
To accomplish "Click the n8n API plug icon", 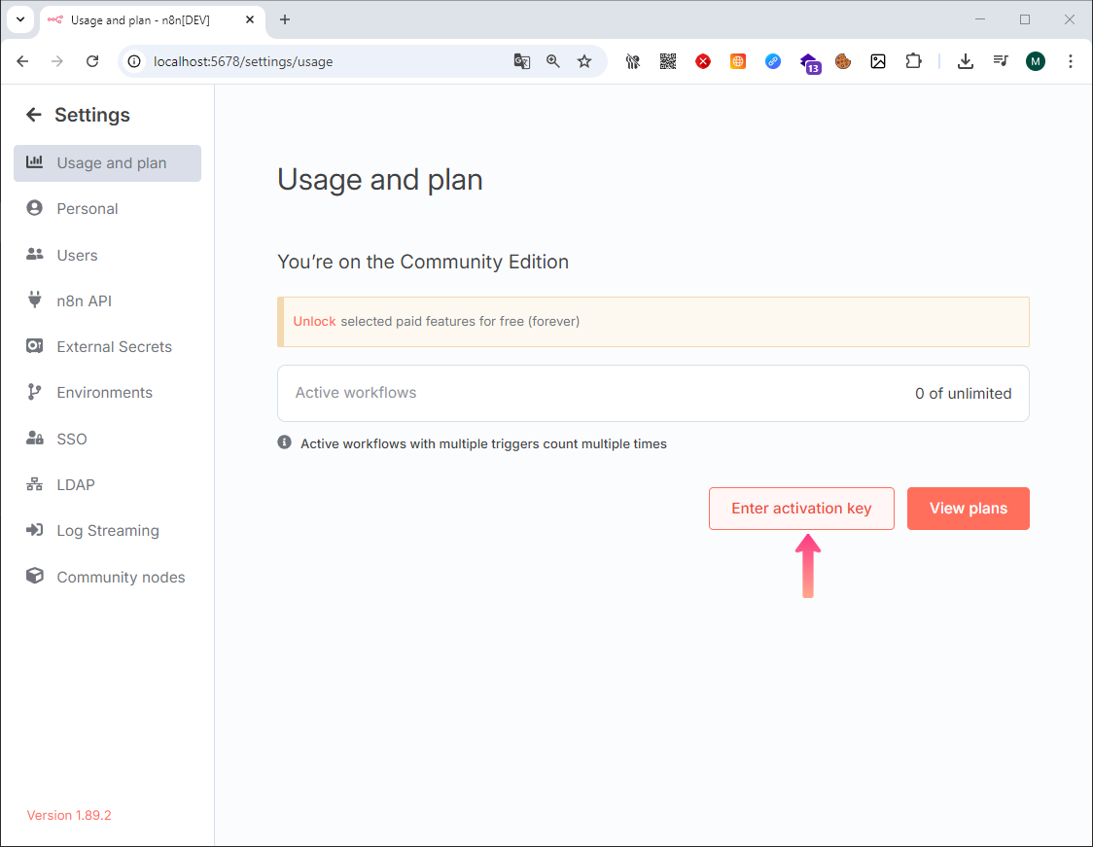I will coord(35,300).
